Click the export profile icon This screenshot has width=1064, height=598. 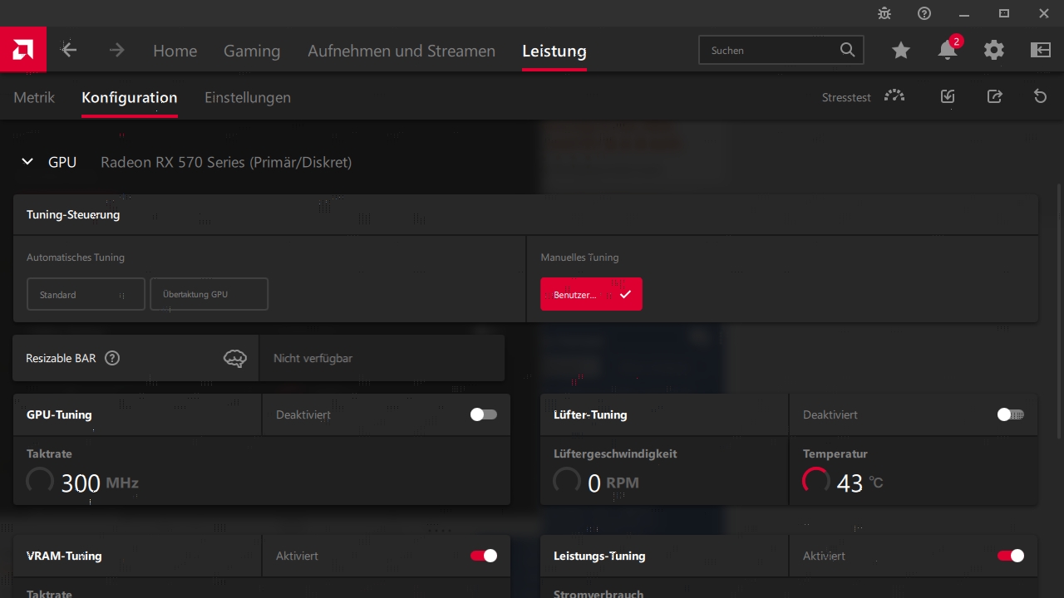pyautogui.click(x=994, y=96)
